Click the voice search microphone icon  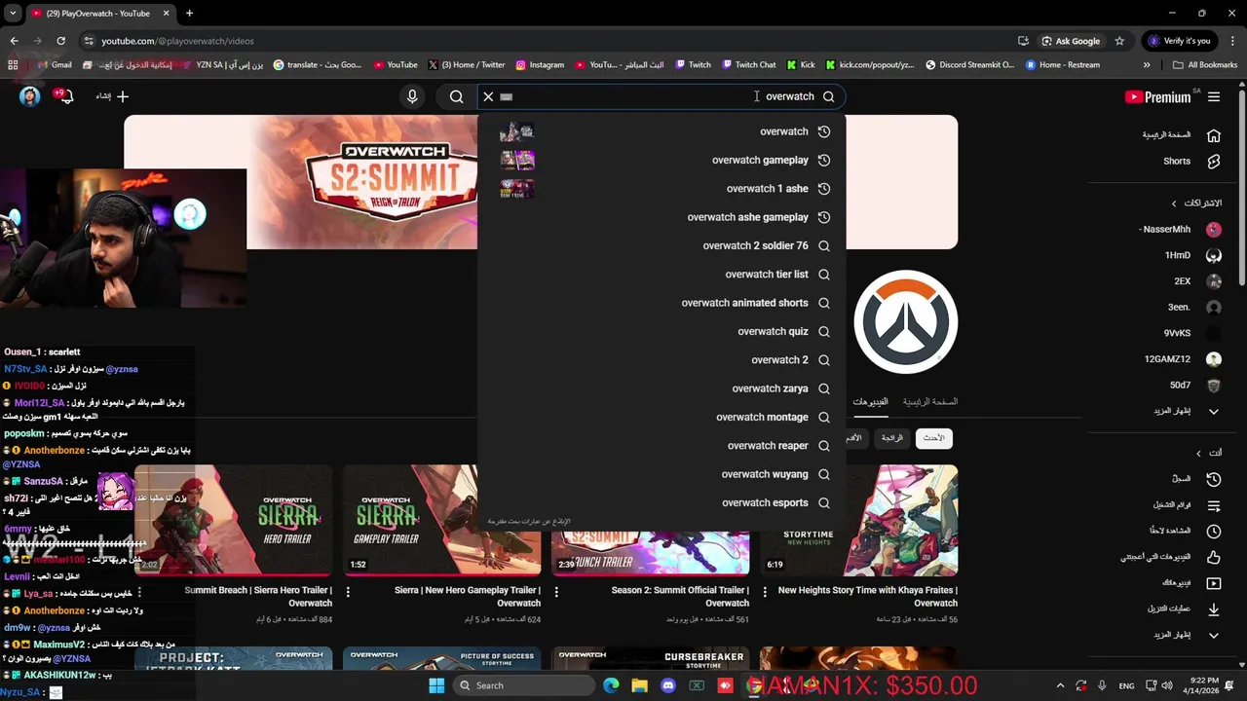point(412,96)
